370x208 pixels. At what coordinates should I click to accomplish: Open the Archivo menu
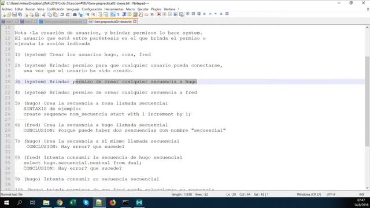point(7,9)
